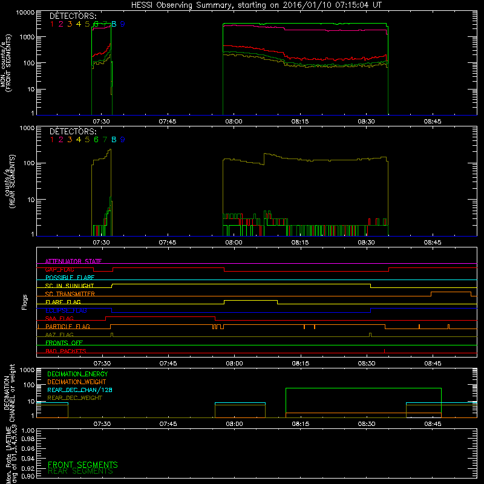
Task: Click the DECIMATION_WEIGHT legend entry
Action: [77, 382]
